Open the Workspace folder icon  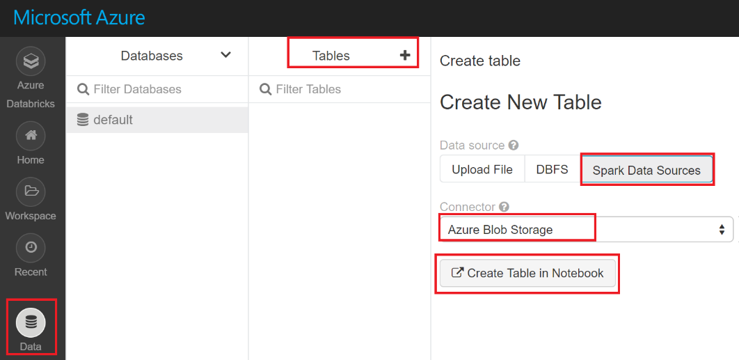pos(31,191)
